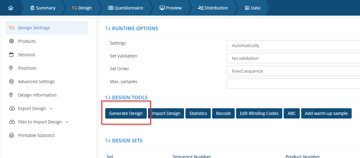This screenshot has height=158, width=360.
Task: Open the Data tab
Action: pos(253,8)
